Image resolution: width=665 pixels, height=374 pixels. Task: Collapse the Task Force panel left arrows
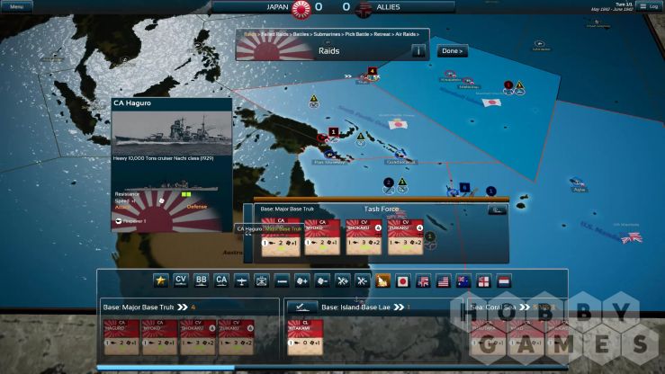[x=248, y=233]
